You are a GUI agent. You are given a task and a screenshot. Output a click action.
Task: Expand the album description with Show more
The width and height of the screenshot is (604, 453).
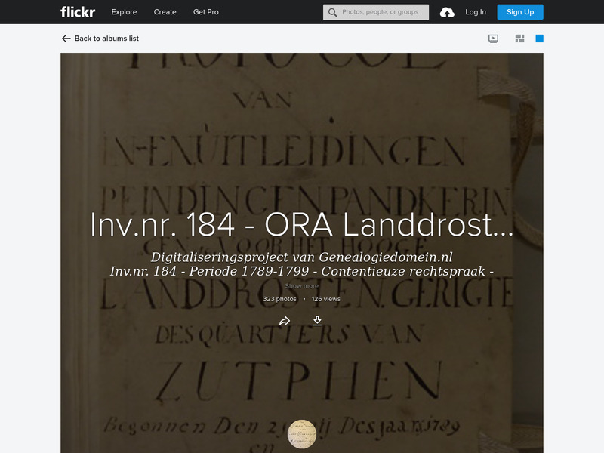tap(301, 285)
